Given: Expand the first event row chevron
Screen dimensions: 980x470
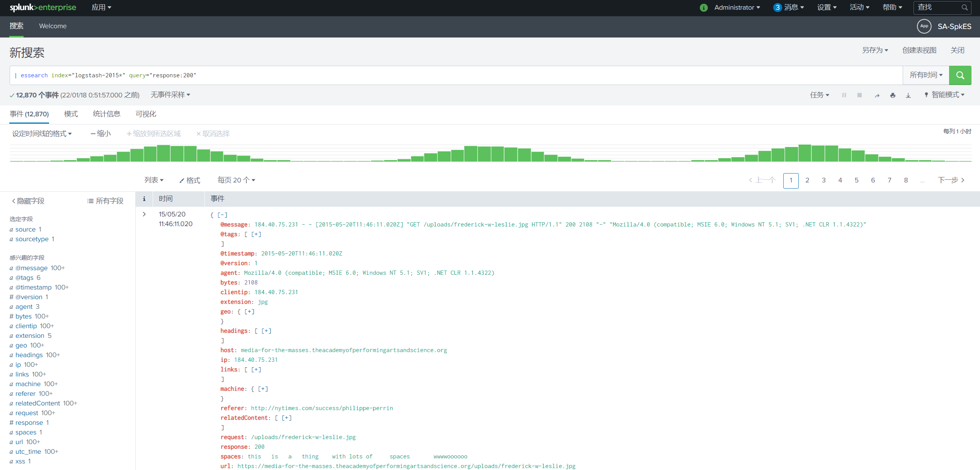Looking at the screenshot, I should click(x=144, y=214).
